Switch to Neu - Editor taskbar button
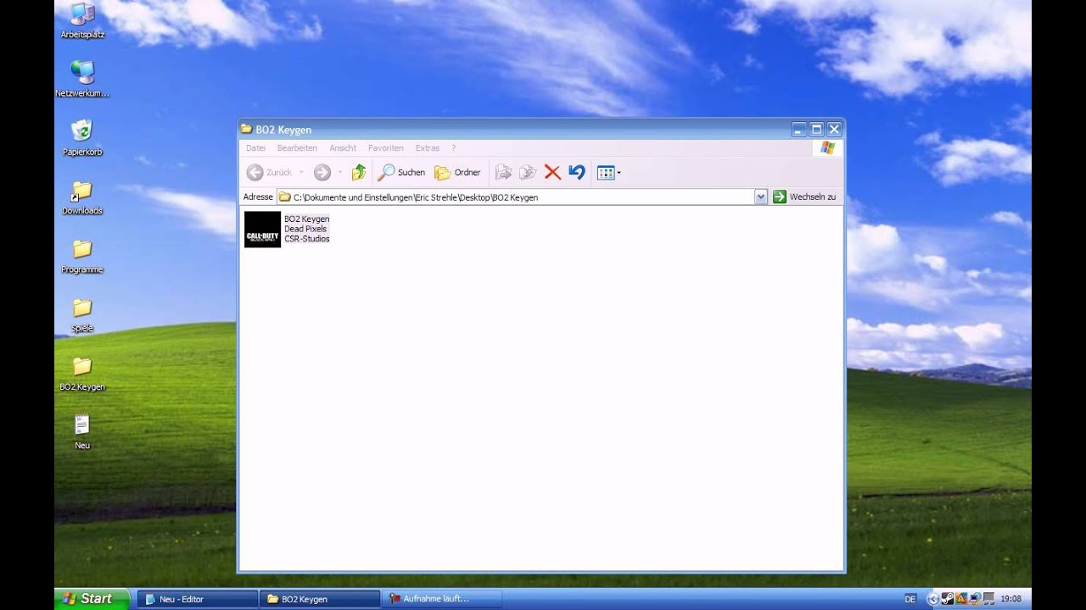The height and width of the screenshot is (610, 1086). tap(198, 599)
